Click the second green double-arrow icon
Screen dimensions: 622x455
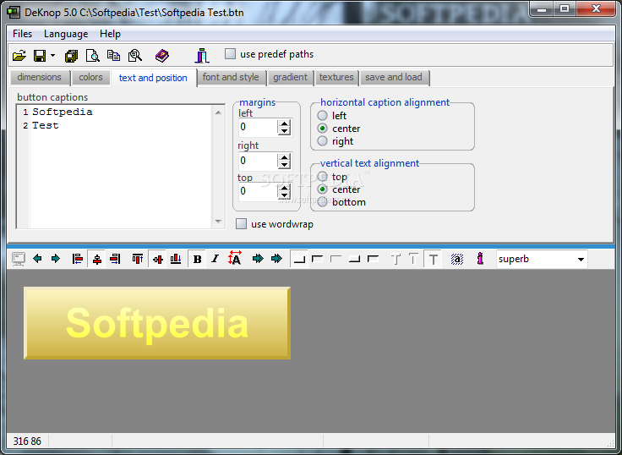pos(276,259)
